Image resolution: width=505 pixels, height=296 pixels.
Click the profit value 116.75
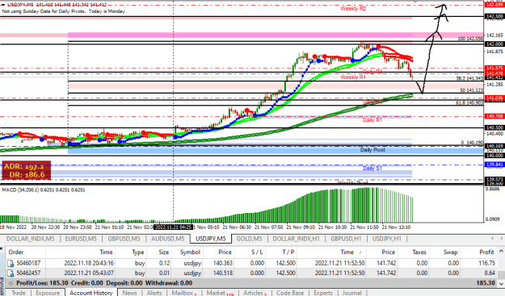point(486,263)
